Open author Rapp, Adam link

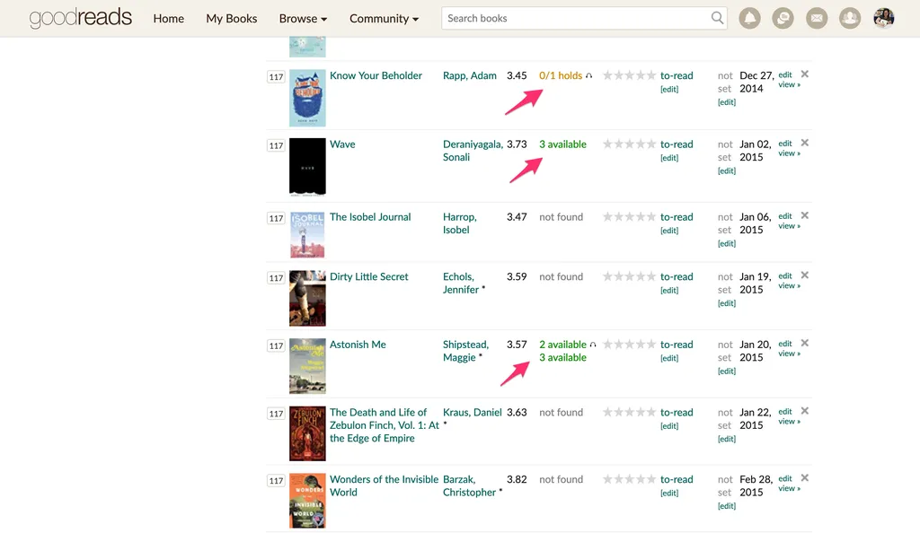469,75
